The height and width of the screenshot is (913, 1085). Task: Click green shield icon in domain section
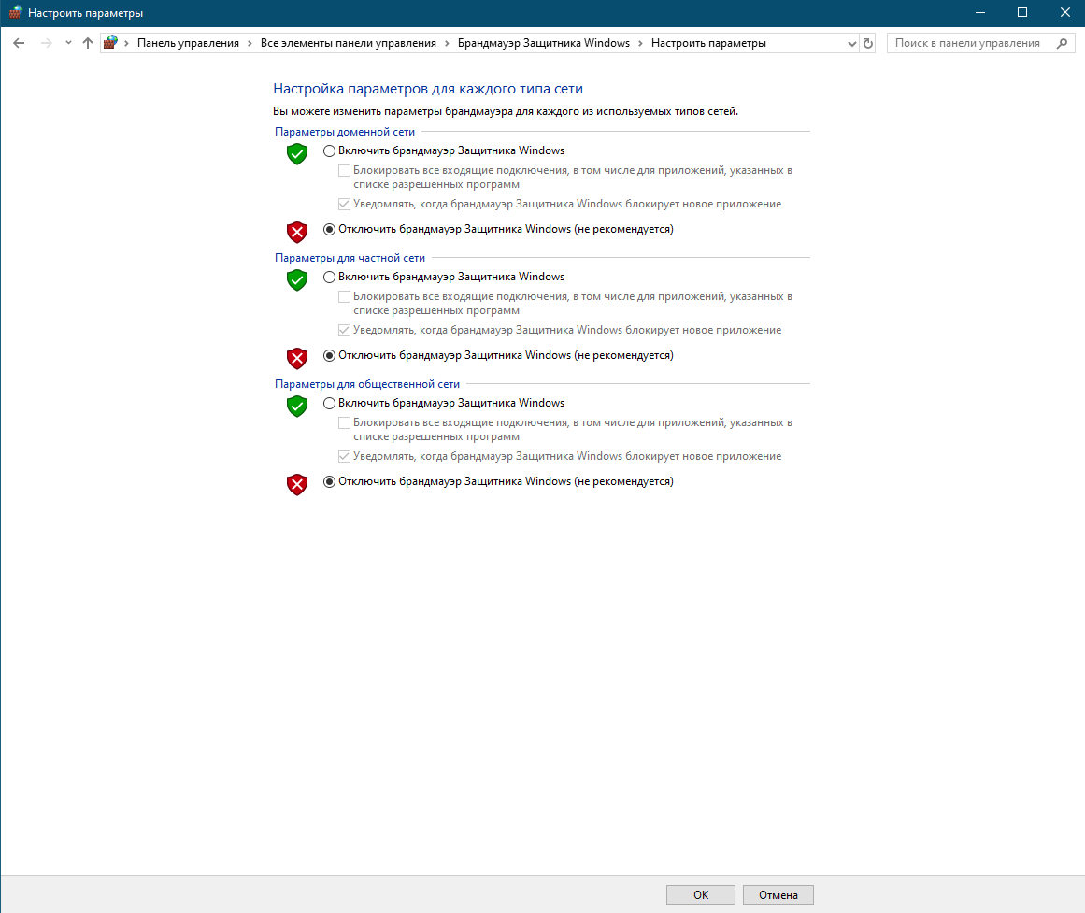coord(297,153)
